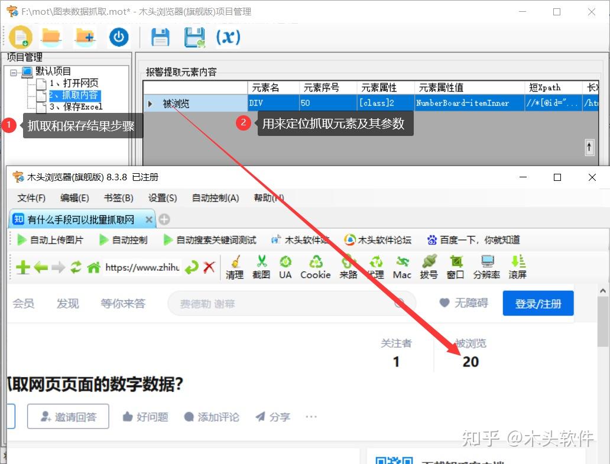The image size is (610, 464).
Task: Go forward with the gray right arrow
Action: pyautogui.click(x=58, y=268)
